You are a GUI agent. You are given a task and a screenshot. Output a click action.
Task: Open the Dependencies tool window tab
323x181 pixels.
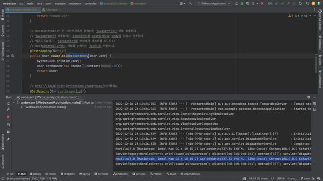click(190, 174)
